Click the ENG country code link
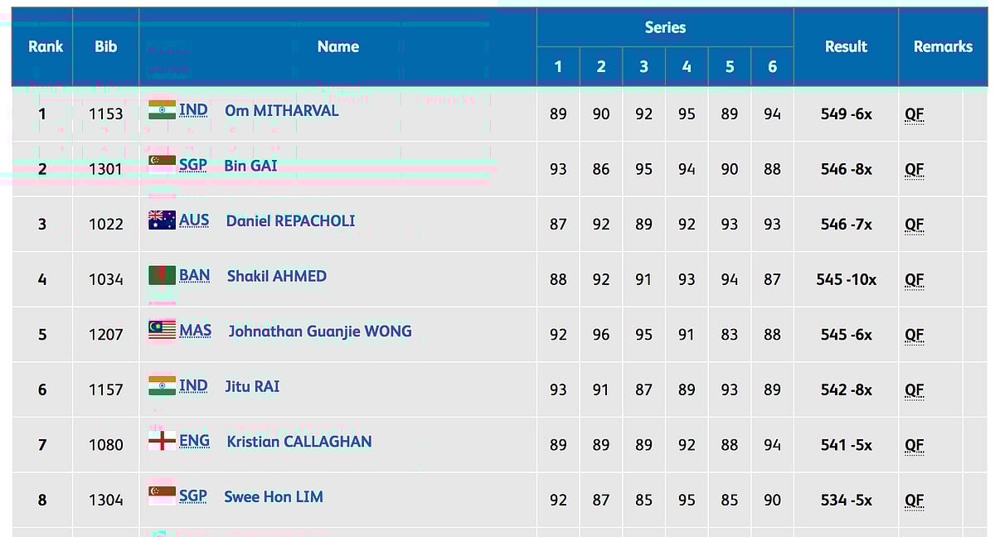995x537 pixels. tap(194, 441)
